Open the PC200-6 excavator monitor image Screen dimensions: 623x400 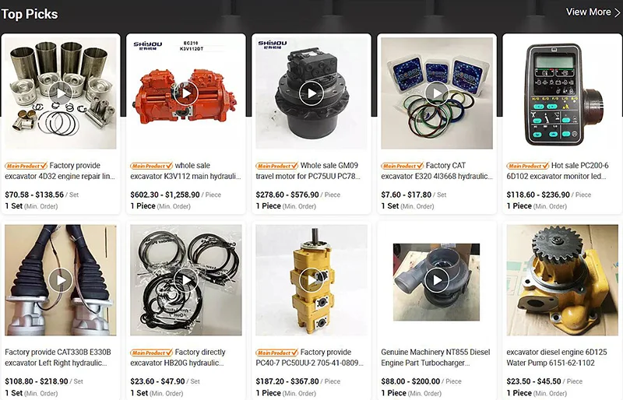click(562, 93)
